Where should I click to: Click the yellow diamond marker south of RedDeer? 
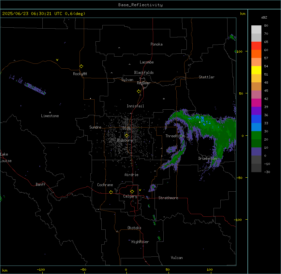(x=139, y=91)
